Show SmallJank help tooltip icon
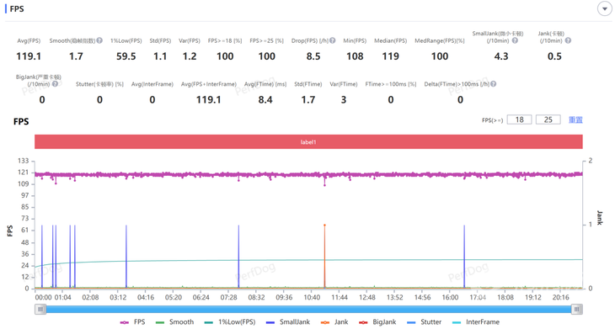 click(x=515, y=40)
